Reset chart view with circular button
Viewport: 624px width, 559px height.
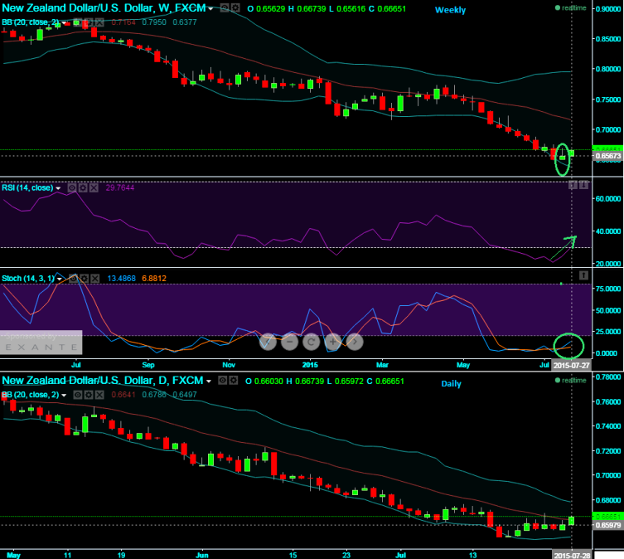click(x=312, y=341)
